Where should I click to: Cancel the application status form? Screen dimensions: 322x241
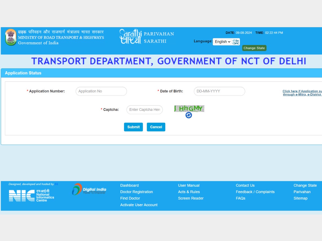[x=156, y=127]
